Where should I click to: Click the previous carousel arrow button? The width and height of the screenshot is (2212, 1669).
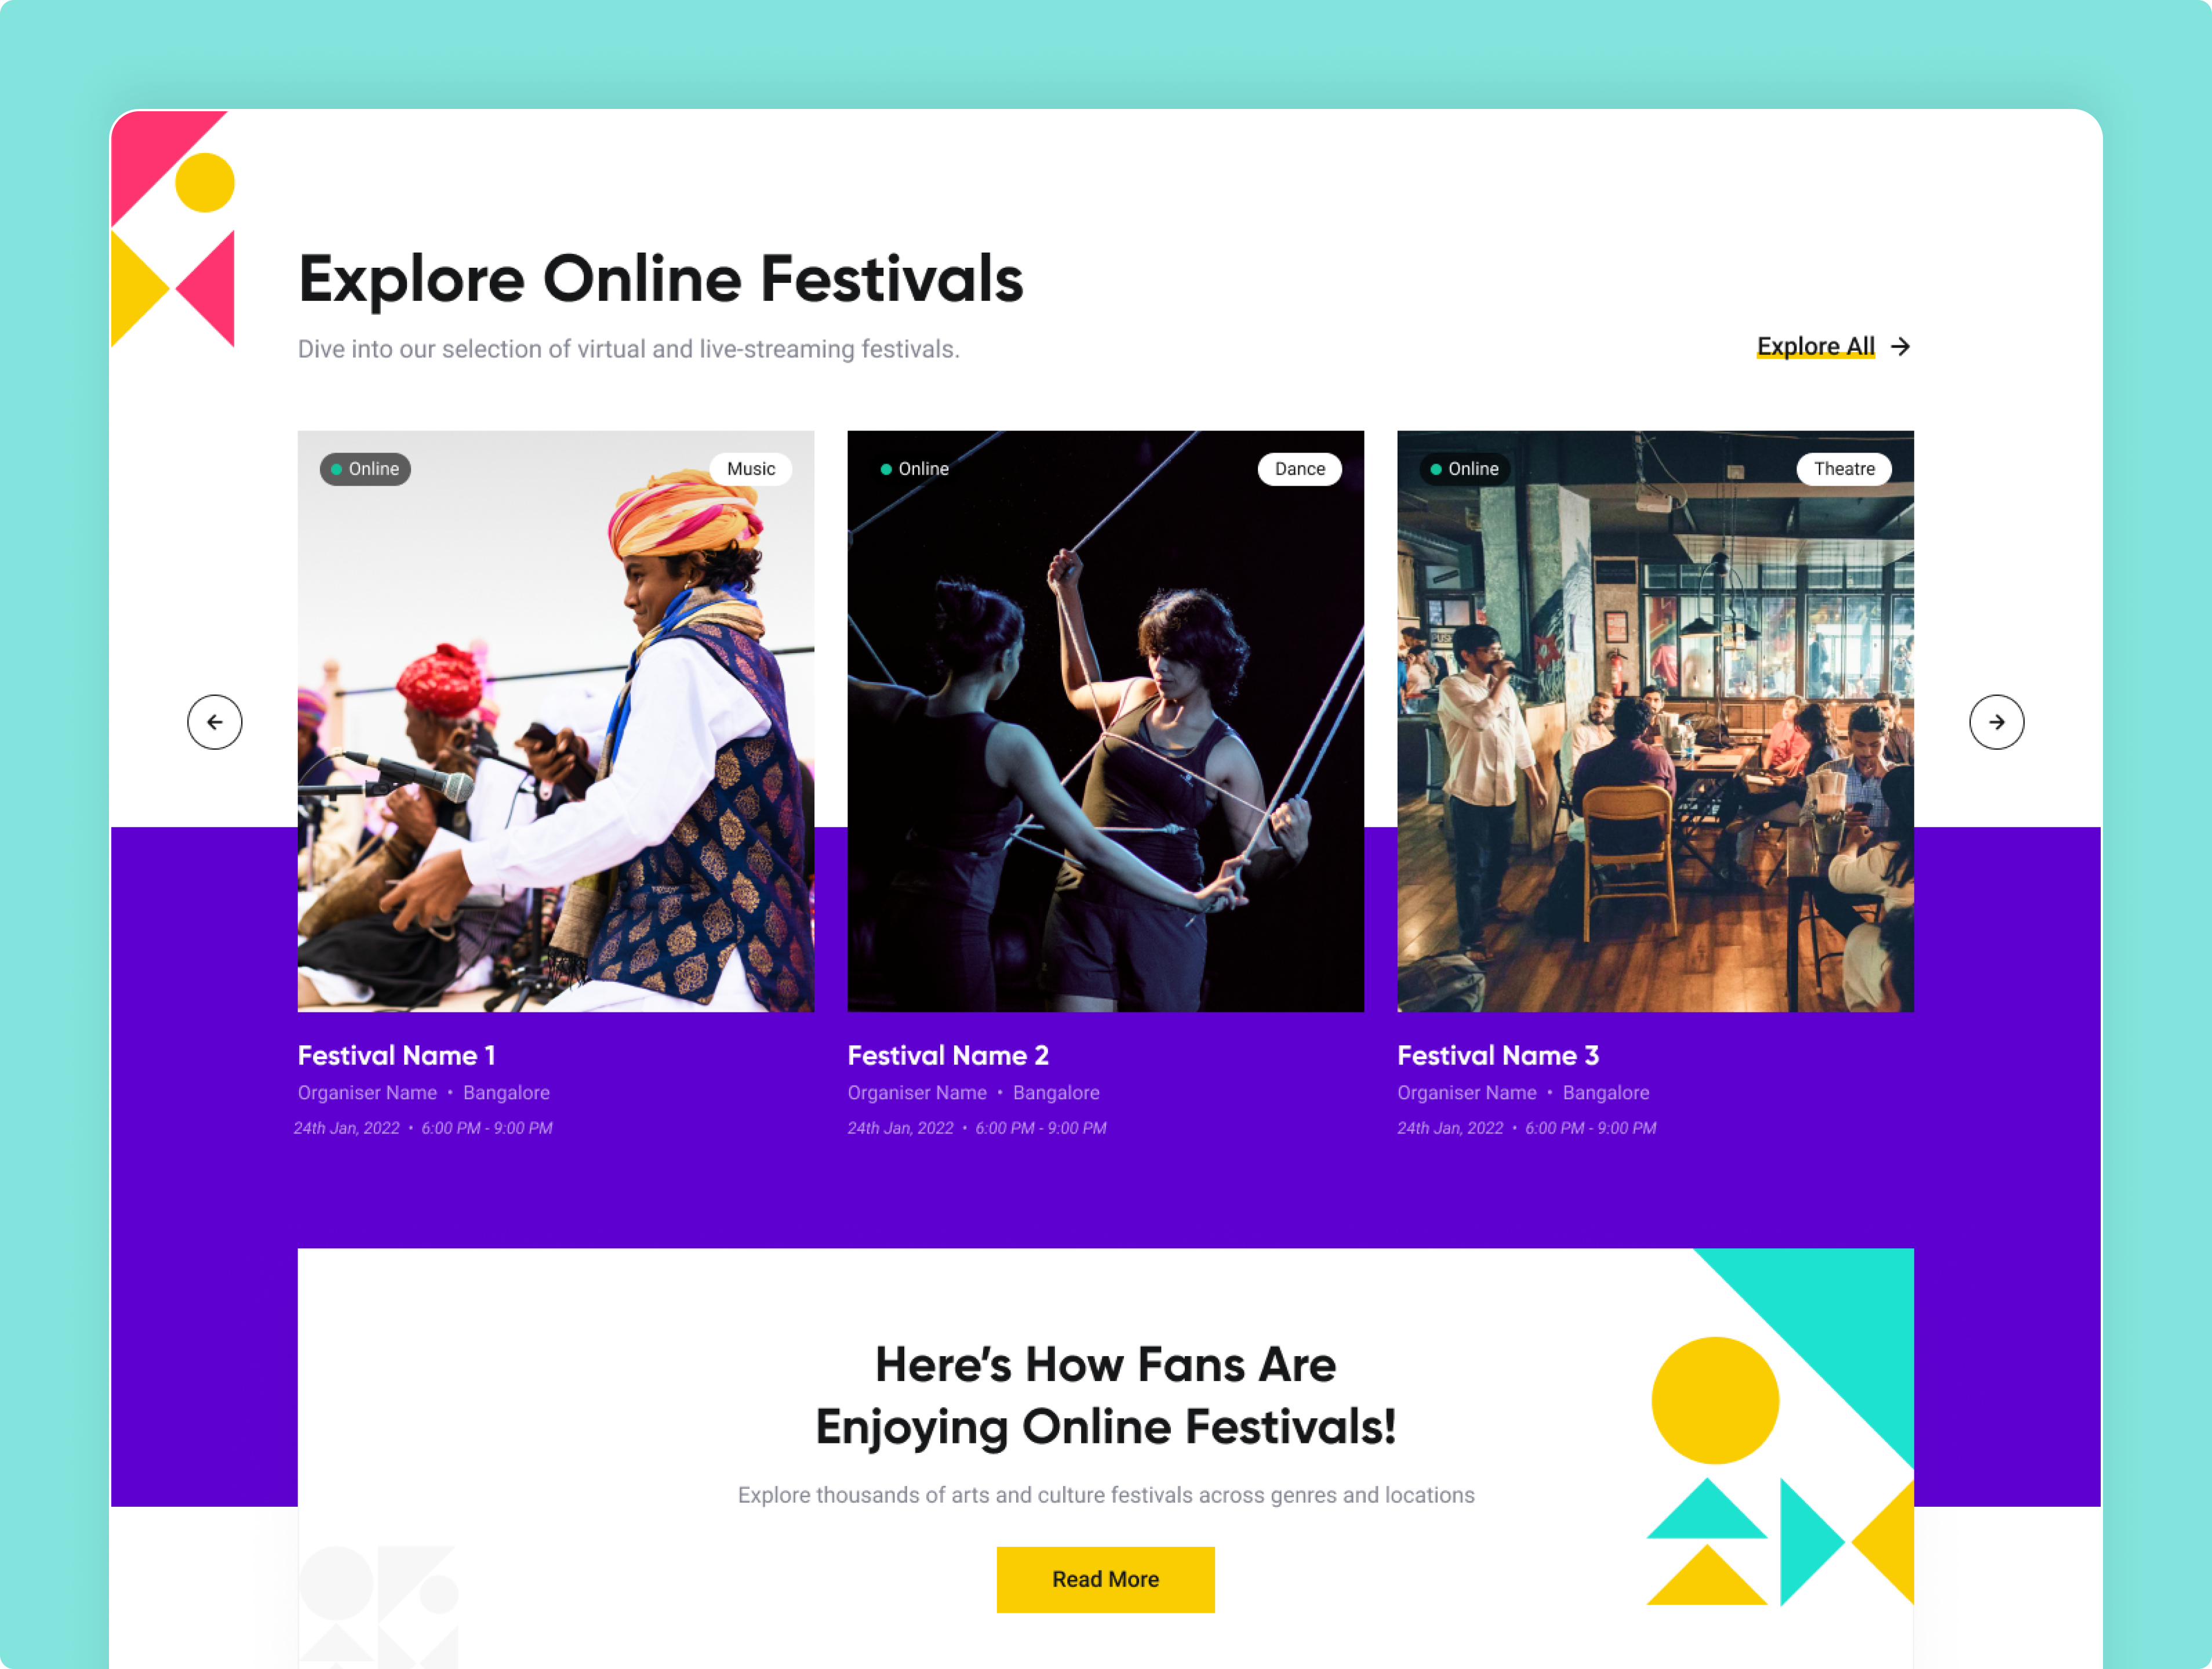point(215,722)
